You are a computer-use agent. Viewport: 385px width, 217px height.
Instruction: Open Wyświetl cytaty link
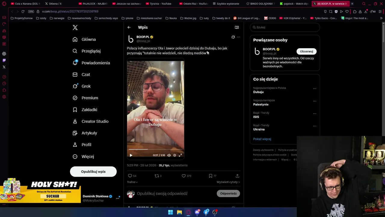point(228,182)
